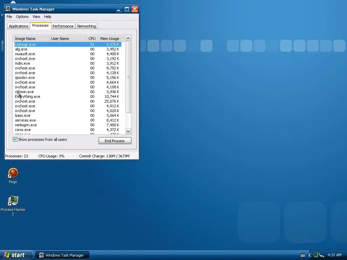The height and width of the screenshot is (260, 347).
Task: Switch to the Performance tab
Action: click(63, 26)
